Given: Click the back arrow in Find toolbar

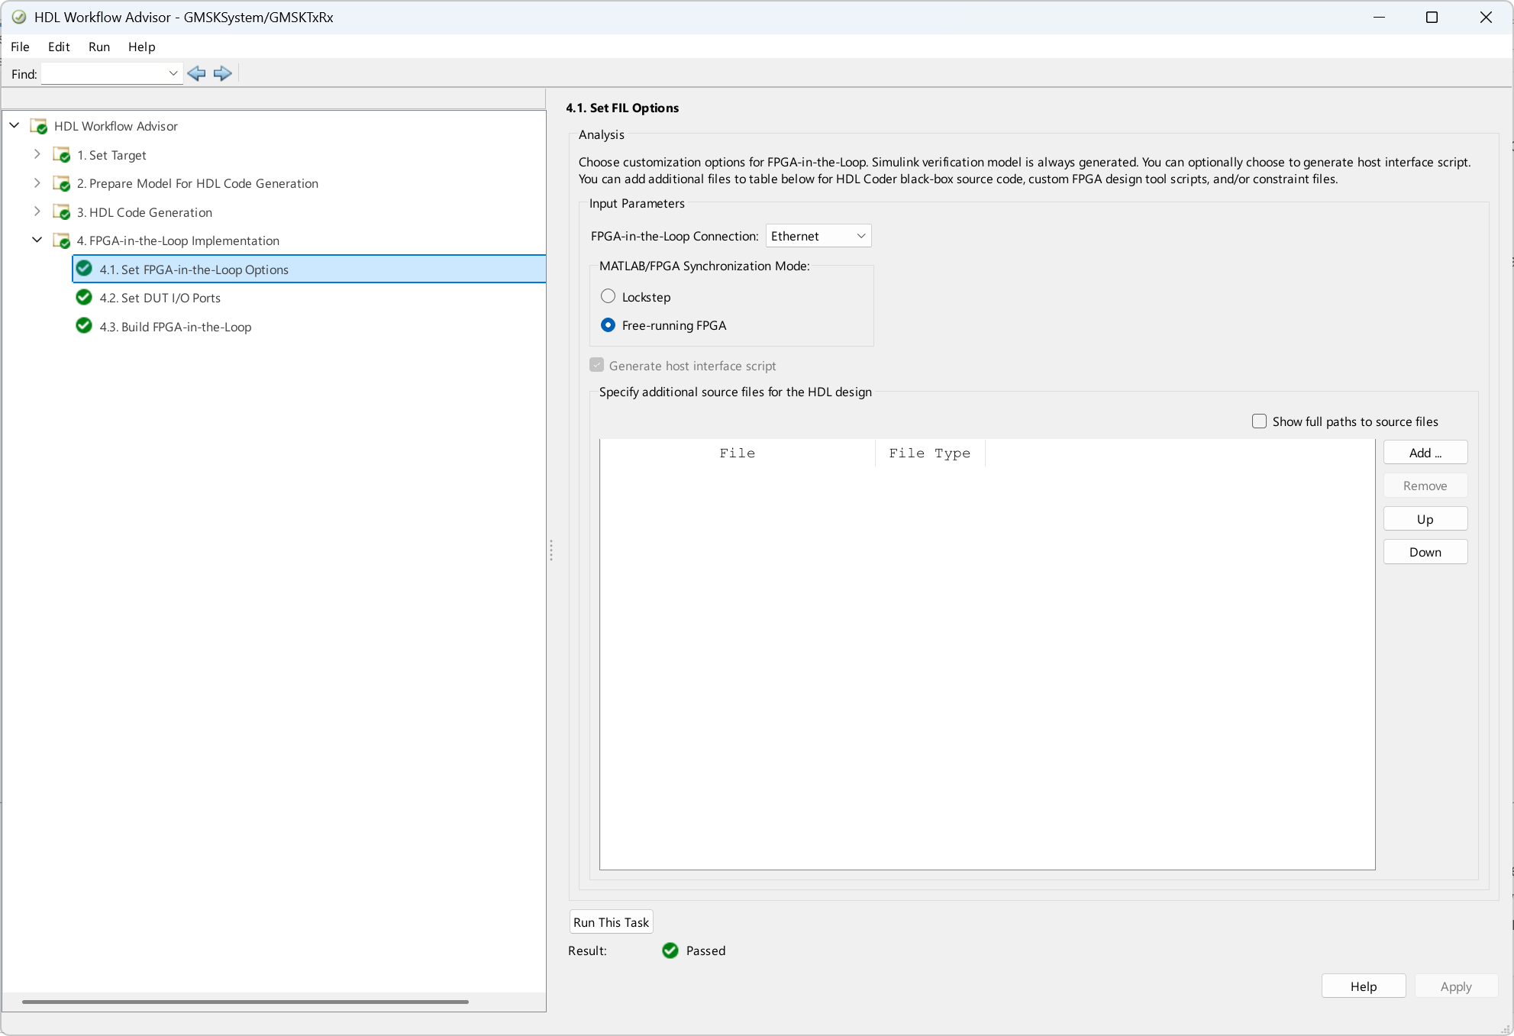Looking at the screenshot, I should tap(196, 73).
